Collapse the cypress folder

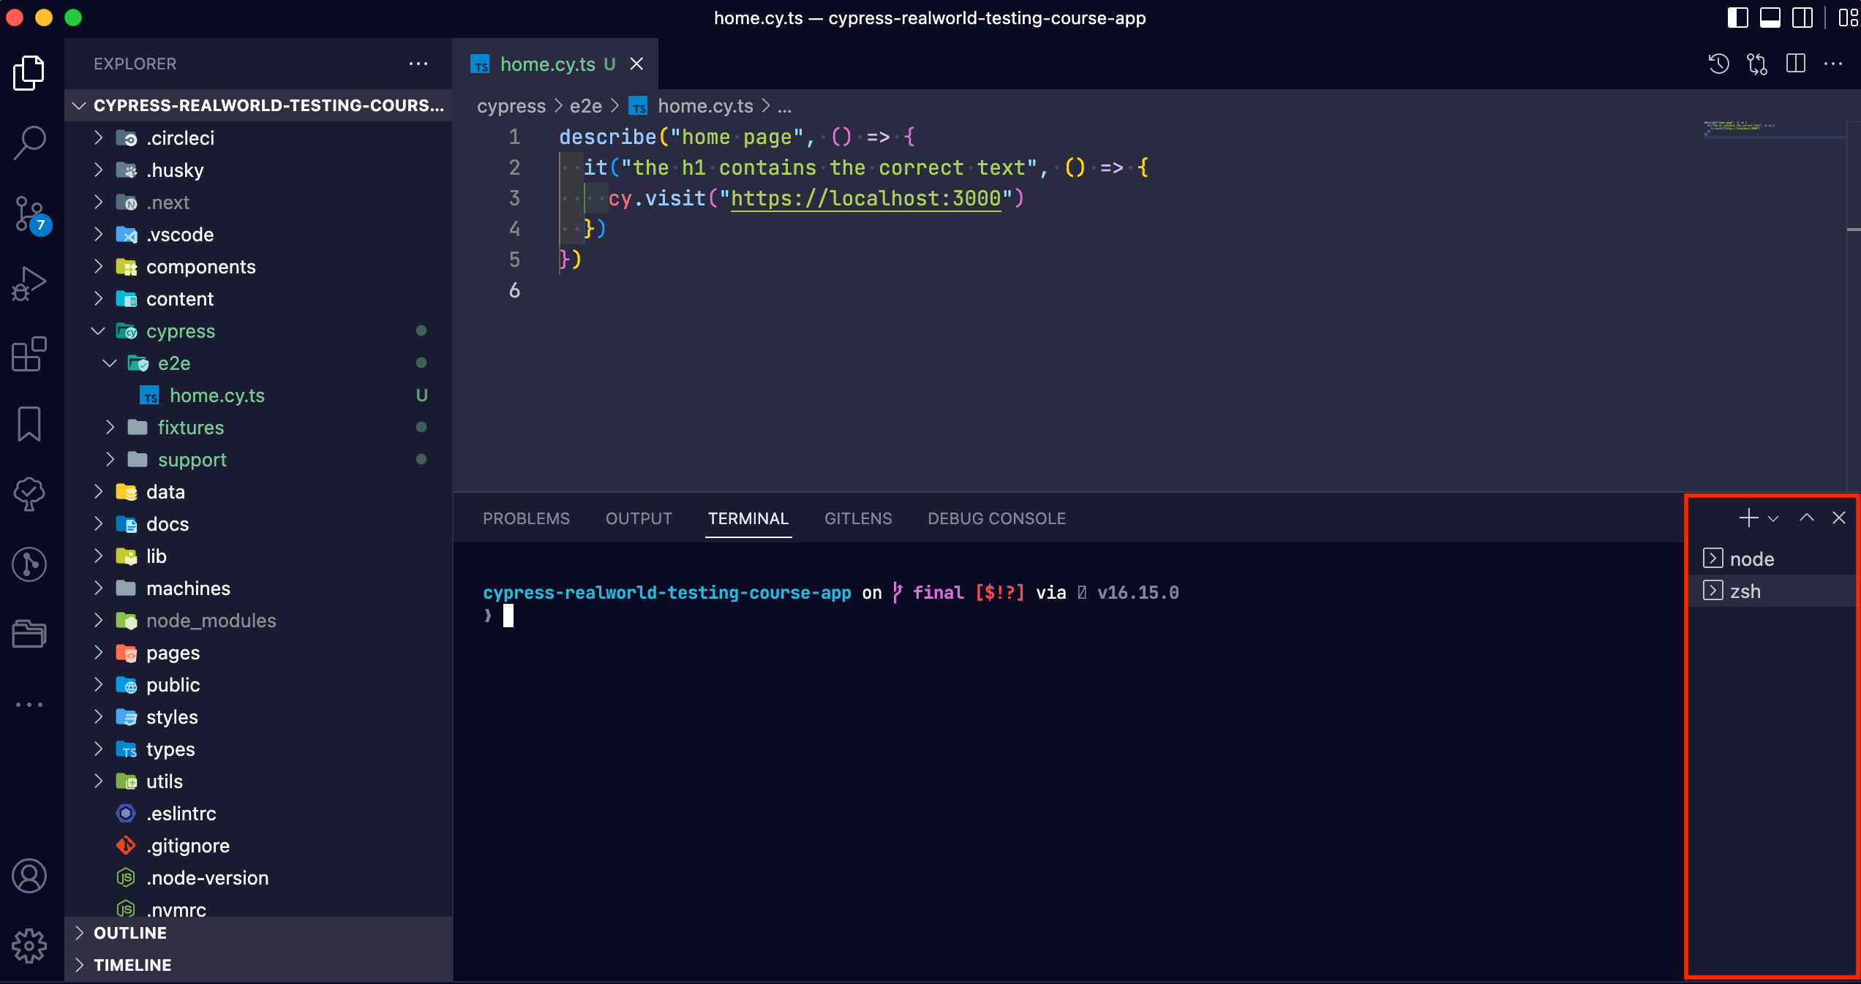pyautogui.click(x=180, y=331)
